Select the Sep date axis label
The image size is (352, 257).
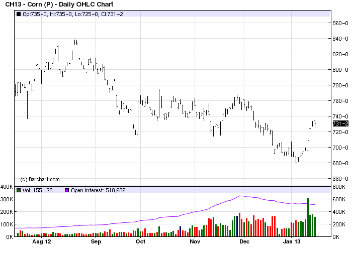pos(96,242)
